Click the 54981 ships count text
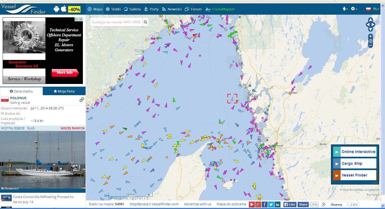 pyautogui.click(x=120, y=204)
